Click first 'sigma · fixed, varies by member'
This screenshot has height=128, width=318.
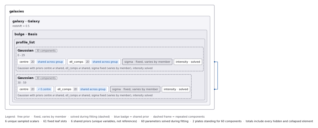coord(147,62)
